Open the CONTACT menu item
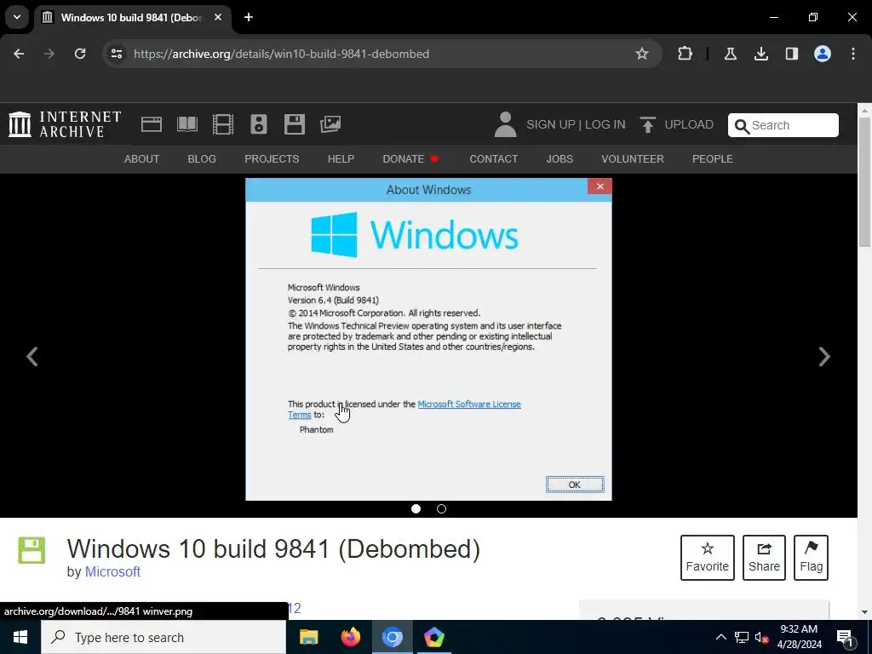The height and width of the screenshot is (654, 872). pos(493,159)
